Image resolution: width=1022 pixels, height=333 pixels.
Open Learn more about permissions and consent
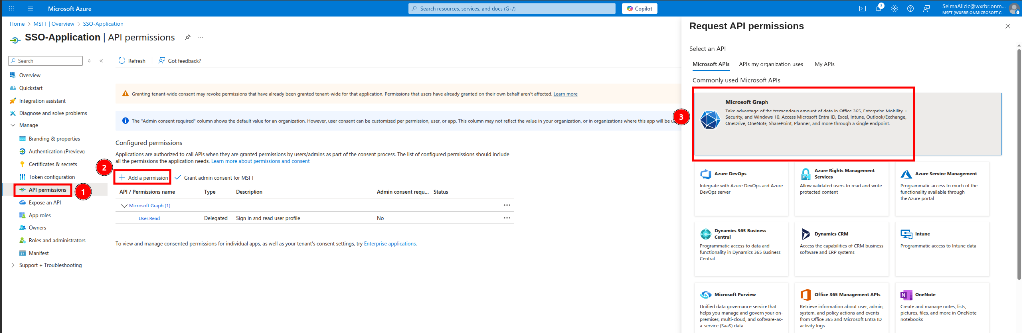coord(260,161)
